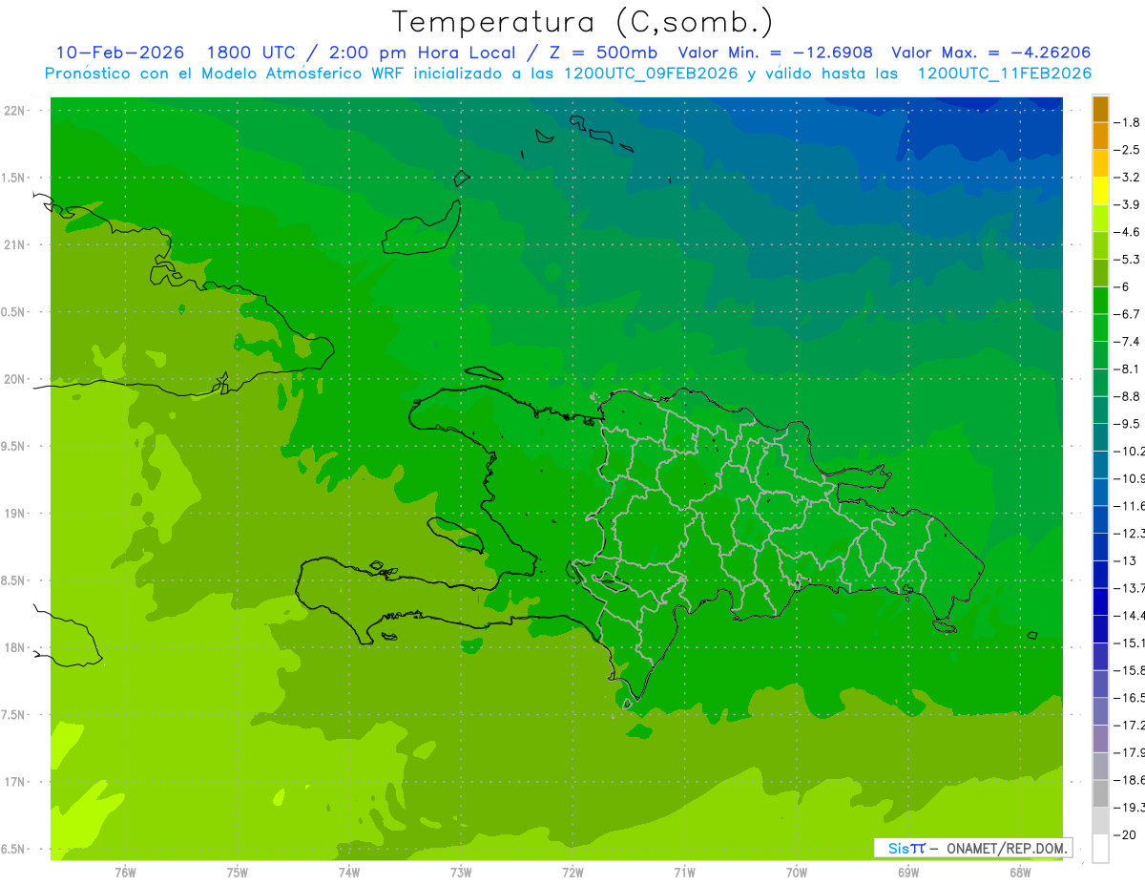
Task: Click 'Valor Min. = -12.6908' text
Action: point(776,53)
